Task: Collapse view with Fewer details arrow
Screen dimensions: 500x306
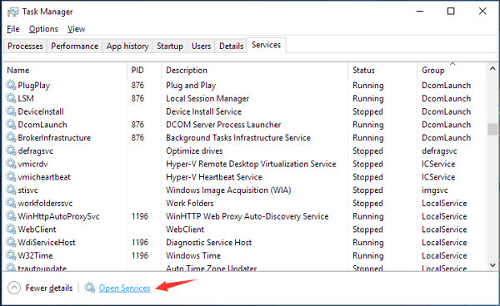Action: [14, 288]
